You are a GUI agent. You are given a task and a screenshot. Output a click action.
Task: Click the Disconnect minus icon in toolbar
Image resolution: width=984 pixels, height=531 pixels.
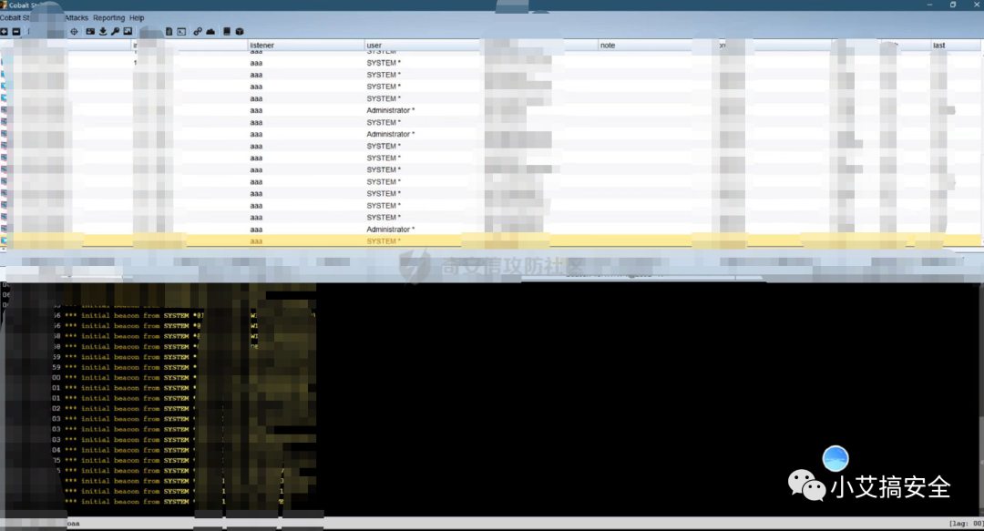pyautogui.click(x=16, y=31)
